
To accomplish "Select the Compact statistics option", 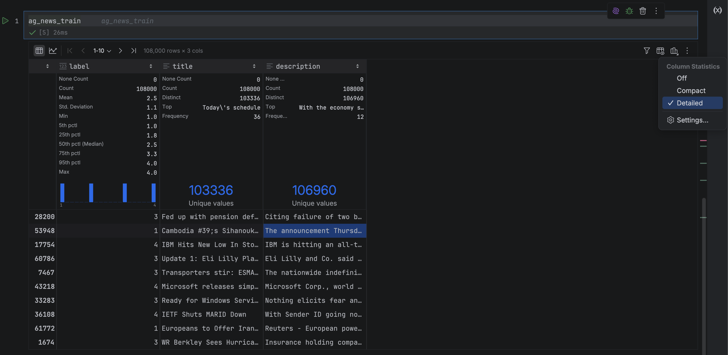I will [x=691, y=90].
